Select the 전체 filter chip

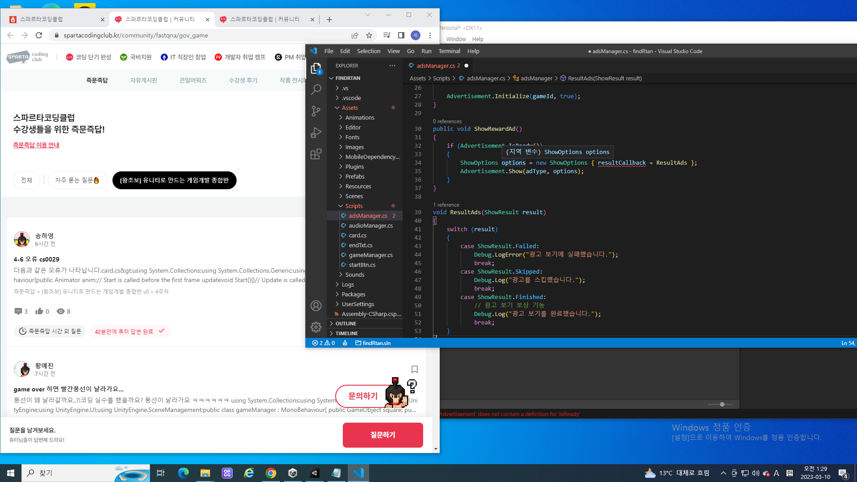pyautogui.click(x=27, y=180)
